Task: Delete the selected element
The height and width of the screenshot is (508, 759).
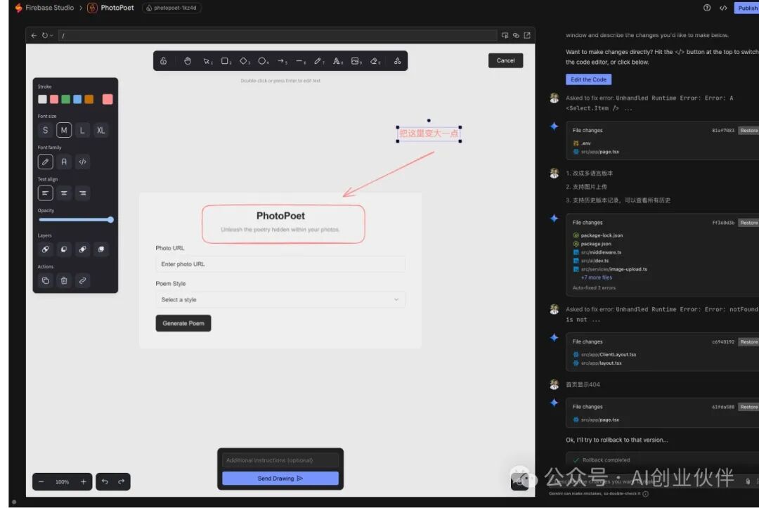Action: pos(64,280)
